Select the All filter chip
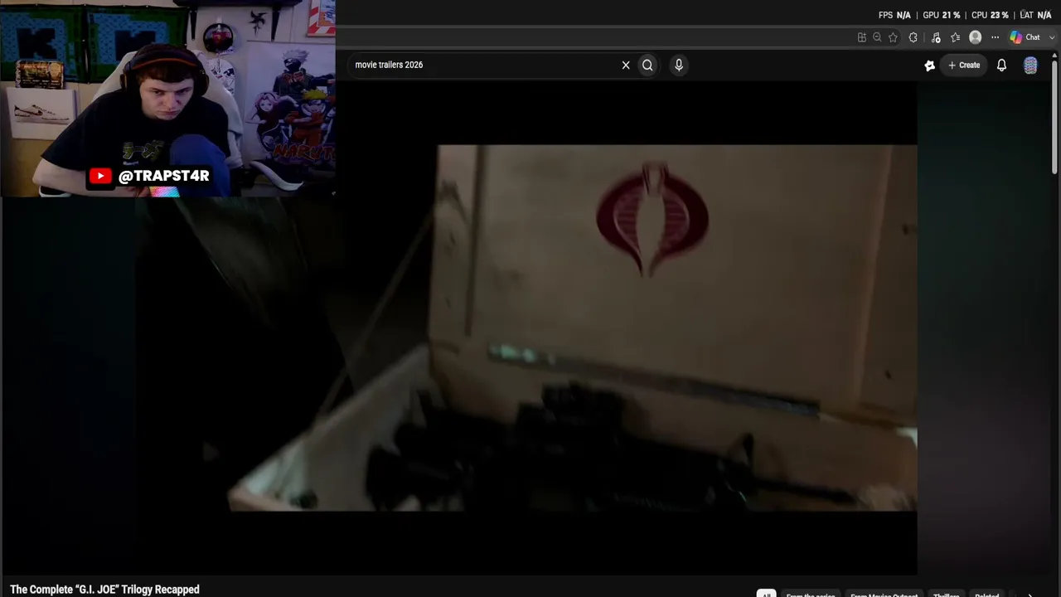This screenshot has height=597, width=1061. (766, 594)
